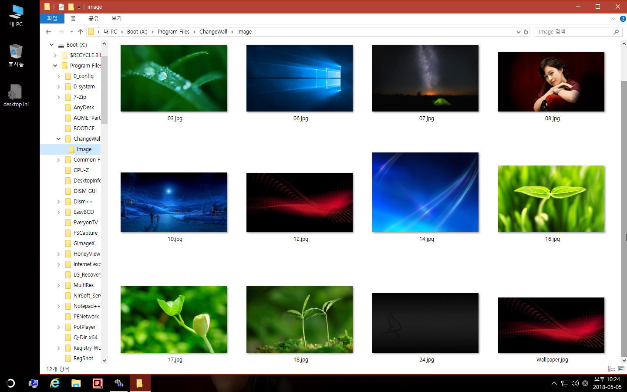Switch to large thumbnails view icon
Screen dimensions: 627x392
(x=621, y=369)
